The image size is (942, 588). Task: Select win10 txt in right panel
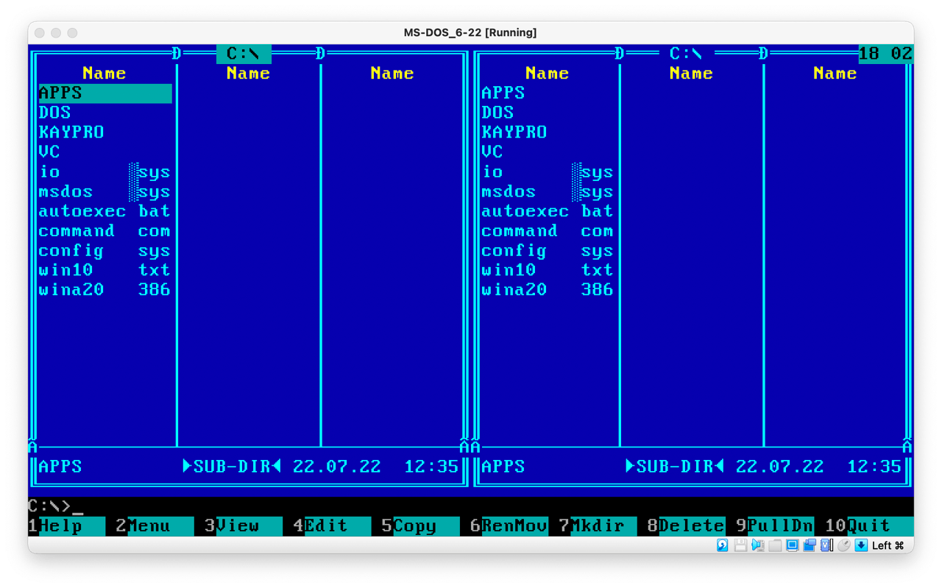(x=548, y=271)
